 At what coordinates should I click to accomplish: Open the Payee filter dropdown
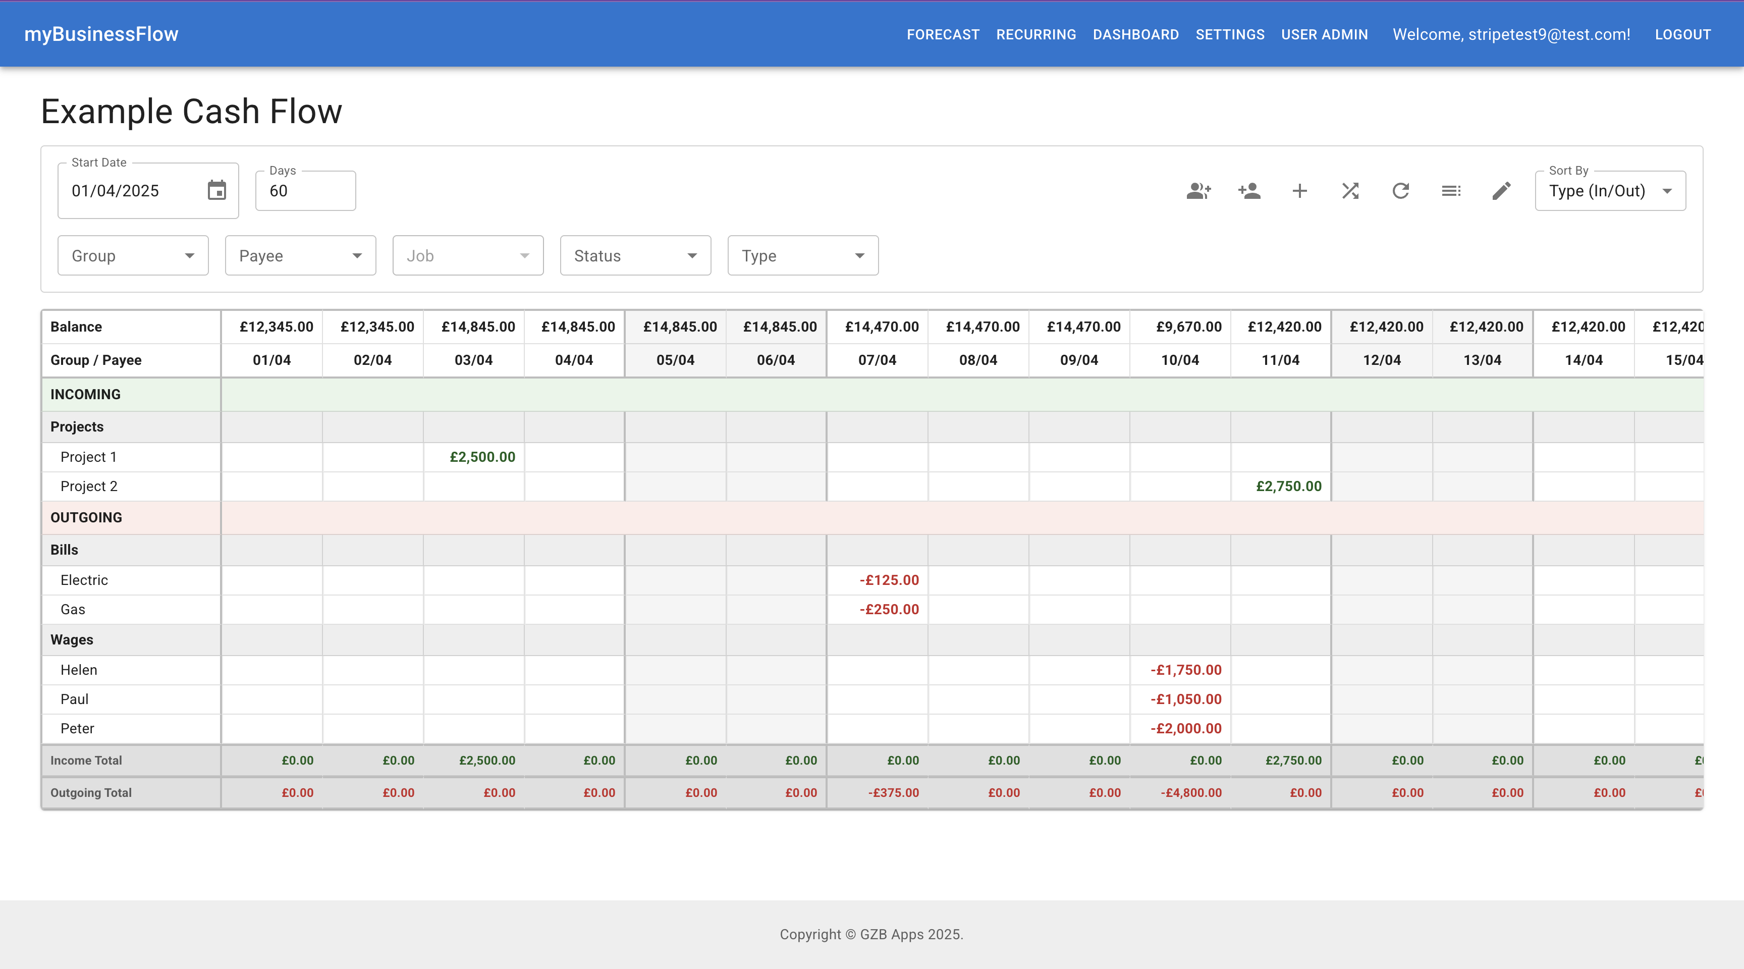click(x=300, y=255)
